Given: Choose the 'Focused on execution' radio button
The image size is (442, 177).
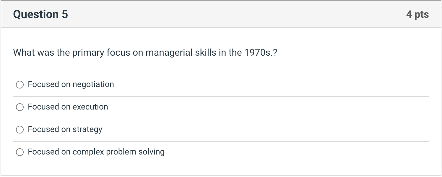Looking at the screenshot, I should click(20, 107).
